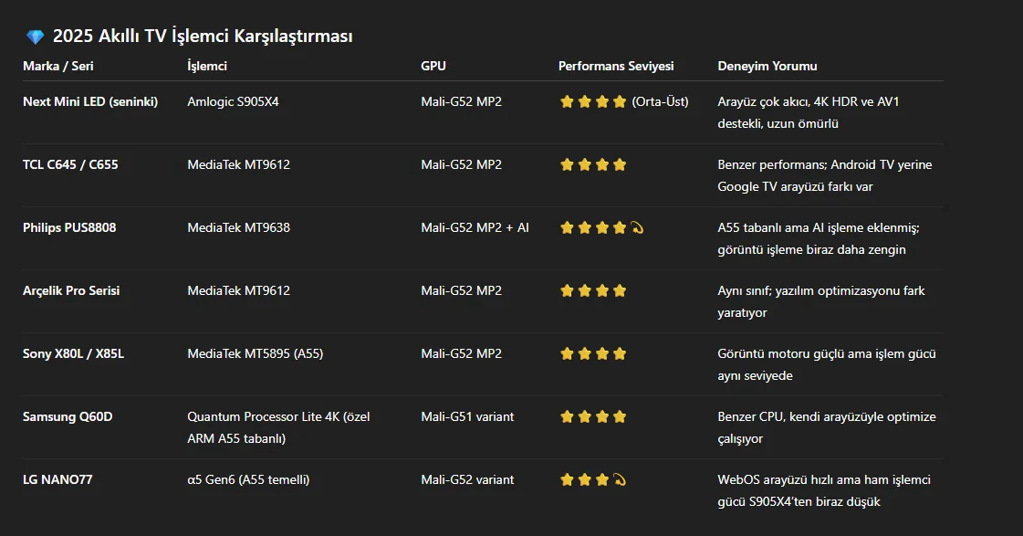The width and height of the screenshot is (1023, 536).
Task: Click the "Performans Seviyesi" column header
Action: [x=616, y=66]
